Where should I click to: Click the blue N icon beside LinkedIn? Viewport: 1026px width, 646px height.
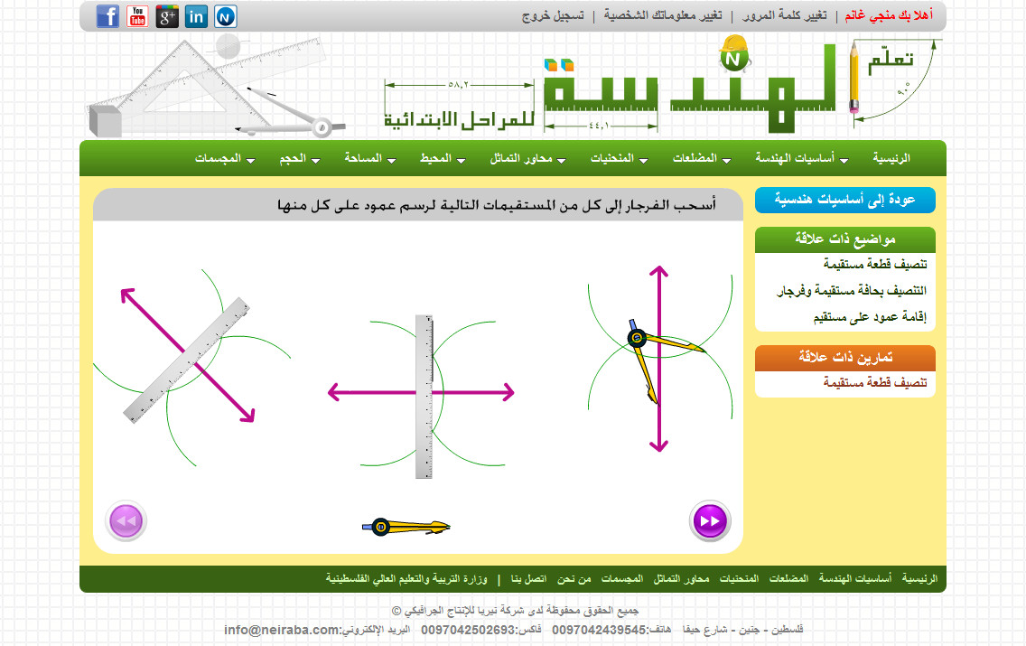pyautogui.click(x=226, y=16)
